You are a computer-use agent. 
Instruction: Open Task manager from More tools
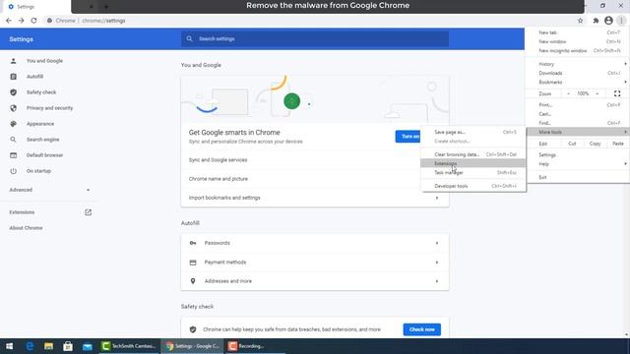(473, 173)
